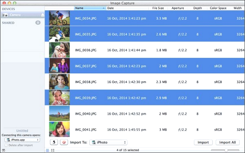Click date 16 Oct, 2014 1:41:44 pm
Screen dimensions: 245x153
127,50
